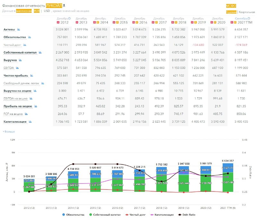Select the 2021TTM column header
Screen dimensions: 257x220
pos(245,22)
